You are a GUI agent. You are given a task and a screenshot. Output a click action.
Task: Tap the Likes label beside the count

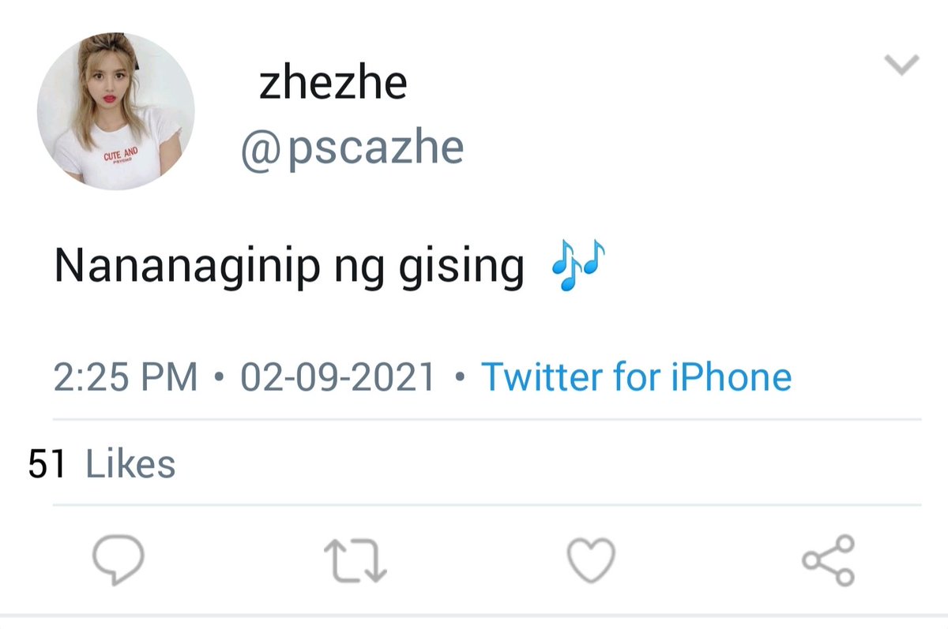click(130, 463)
